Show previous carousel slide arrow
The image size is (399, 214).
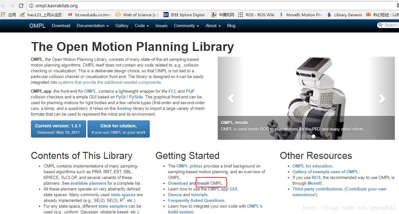231,98
